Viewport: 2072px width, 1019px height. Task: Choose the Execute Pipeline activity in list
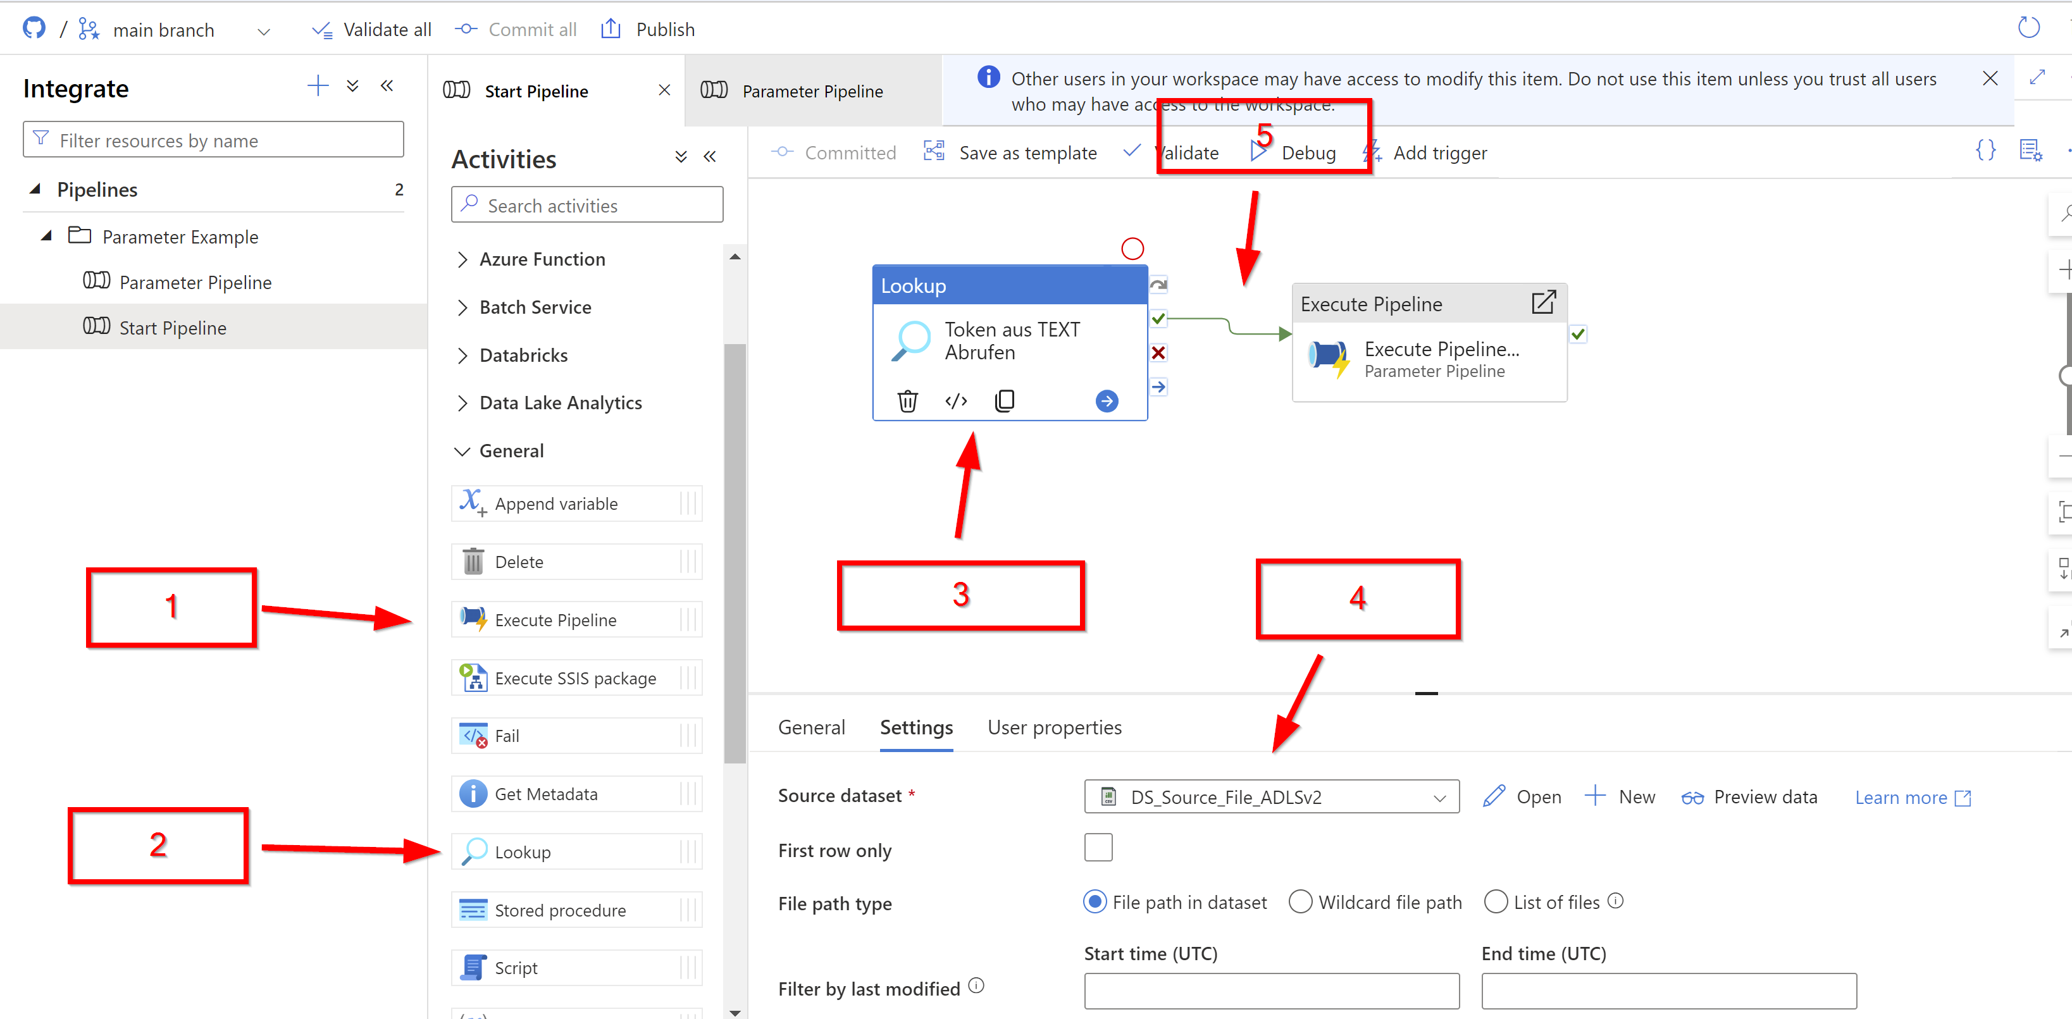pos(576,620)
